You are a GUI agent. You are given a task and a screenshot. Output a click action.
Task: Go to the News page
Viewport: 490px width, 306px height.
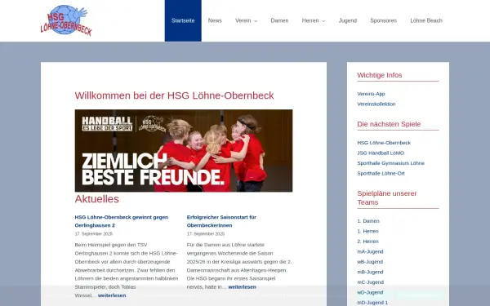[215, 20]
